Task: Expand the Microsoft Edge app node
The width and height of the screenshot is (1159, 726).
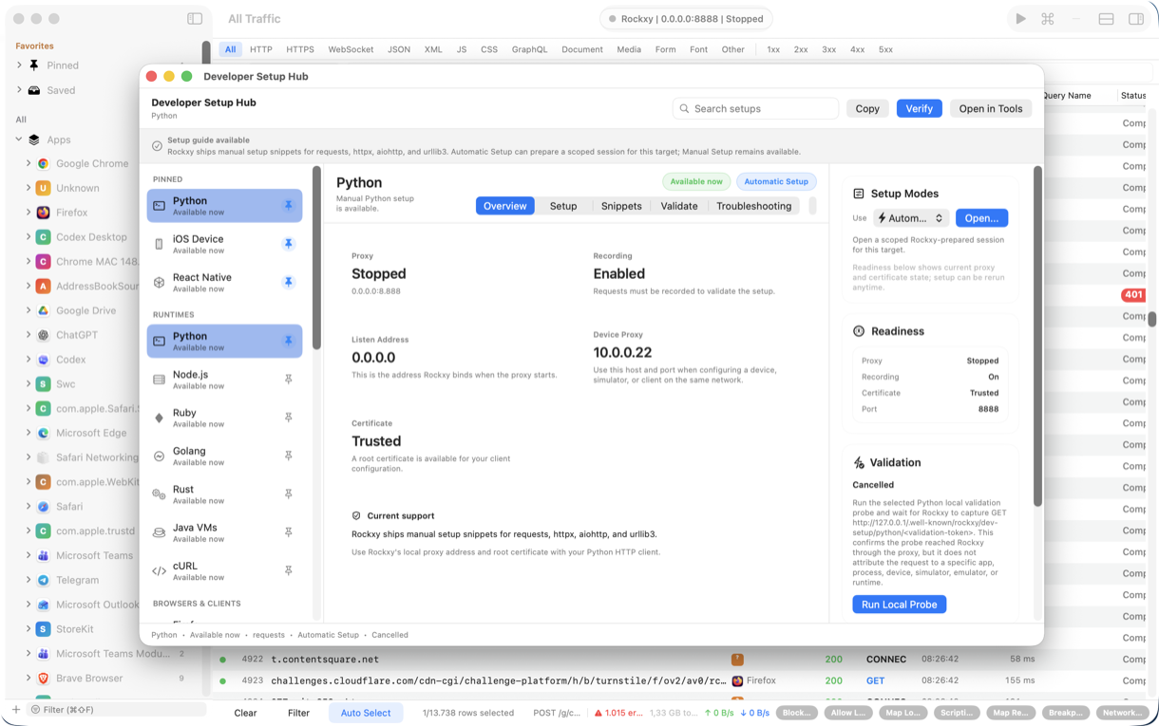Action: (x=28, y=433)
